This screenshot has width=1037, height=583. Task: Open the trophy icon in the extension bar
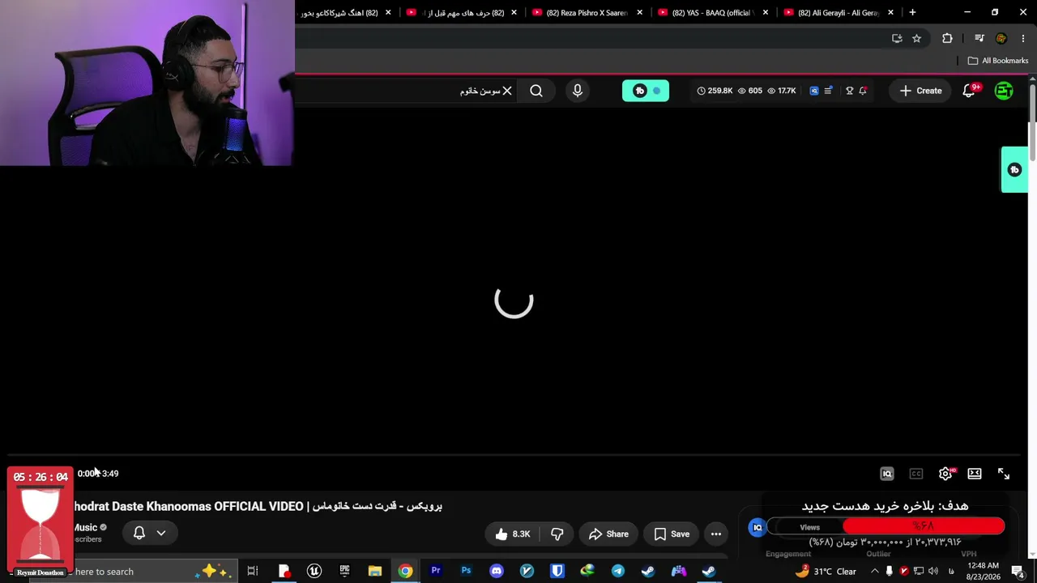point(849,91)
